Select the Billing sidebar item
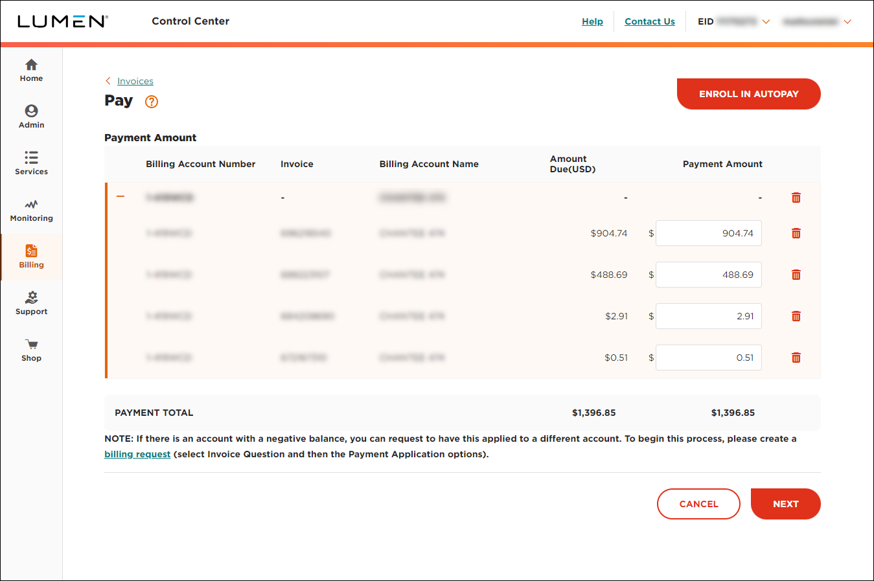 click(31, 257)
